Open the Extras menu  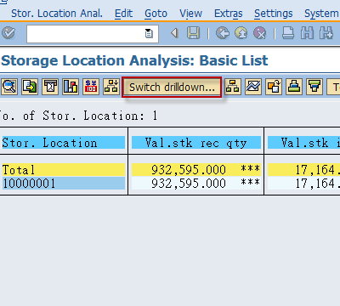(x=229, y=14)
